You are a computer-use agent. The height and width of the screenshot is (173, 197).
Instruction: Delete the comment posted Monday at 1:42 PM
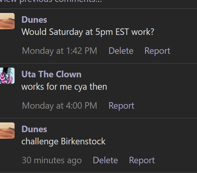(x=121, y=51)
